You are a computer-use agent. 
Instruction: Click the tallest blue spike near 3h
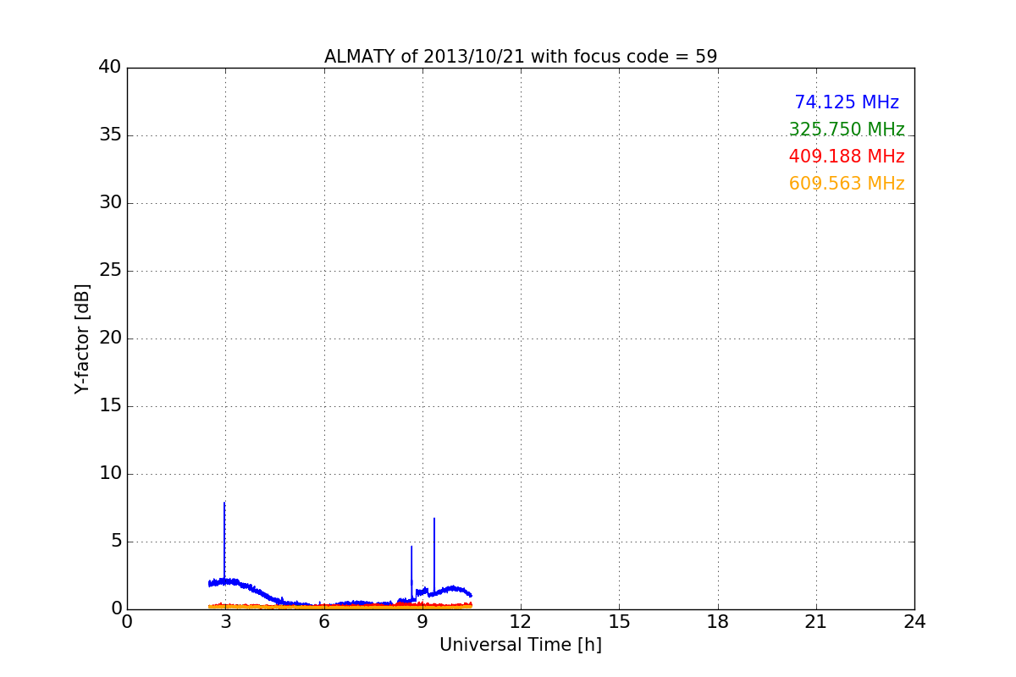(x=224, y=540)
